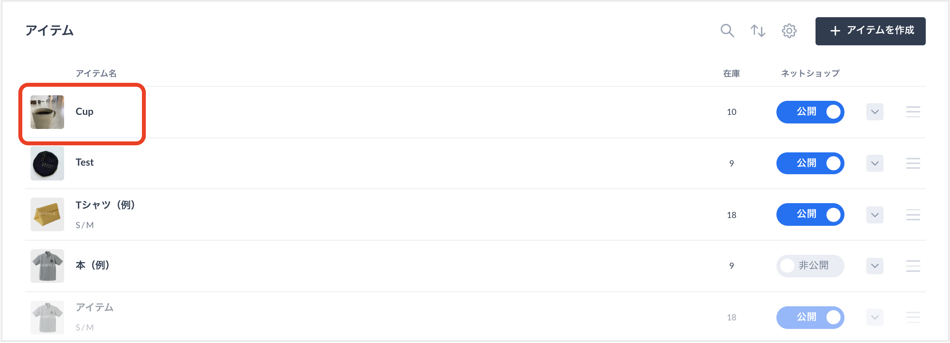Click the アイテムを作成 button
Viewport: 950px width, 343px height.
[x=870, y=31]
